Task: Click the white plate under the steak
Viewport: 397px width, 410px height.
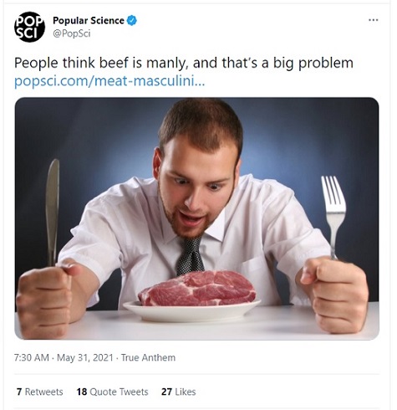Action: pos(192,310)
